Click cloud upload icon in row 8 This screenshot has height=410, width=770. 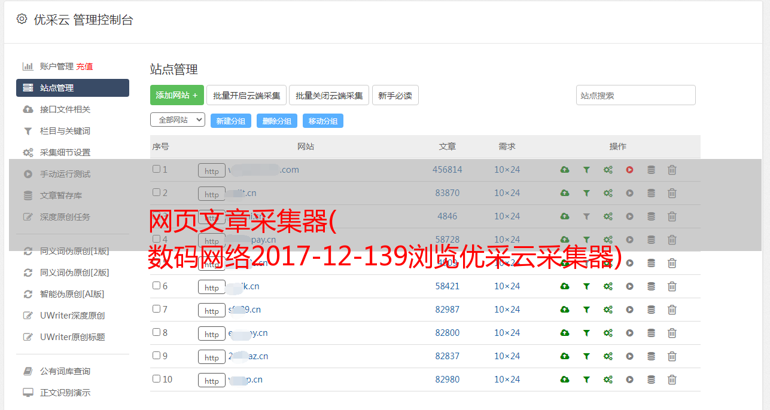pos(565,333)
